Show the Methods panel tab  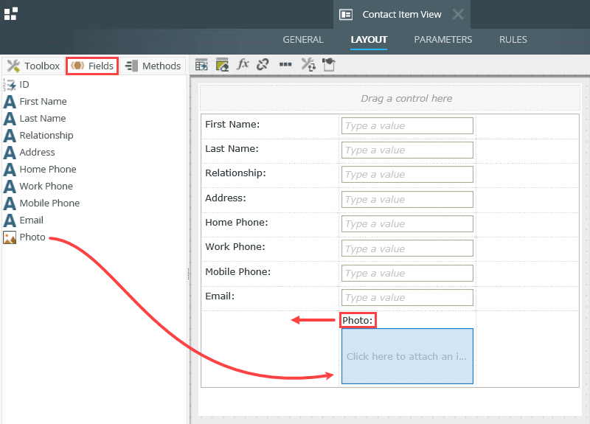[153, 66]
